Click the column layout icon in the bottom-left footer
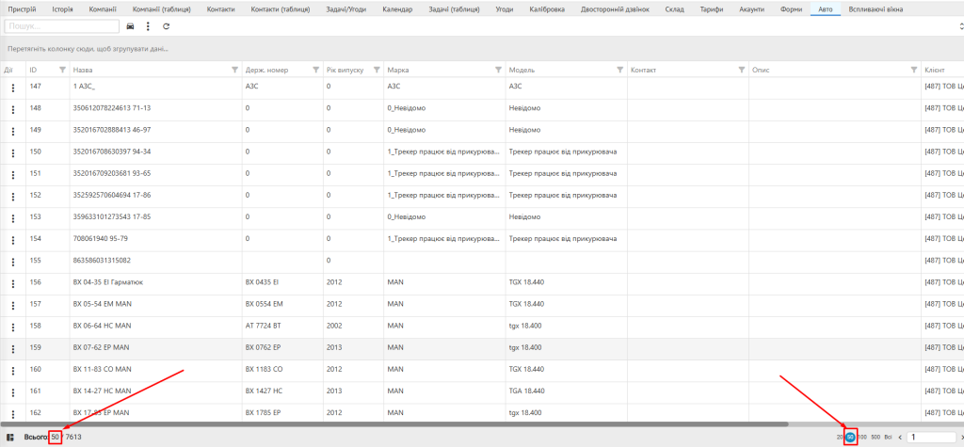This screenshot has width=964, height=447. (x=10, y=438)
